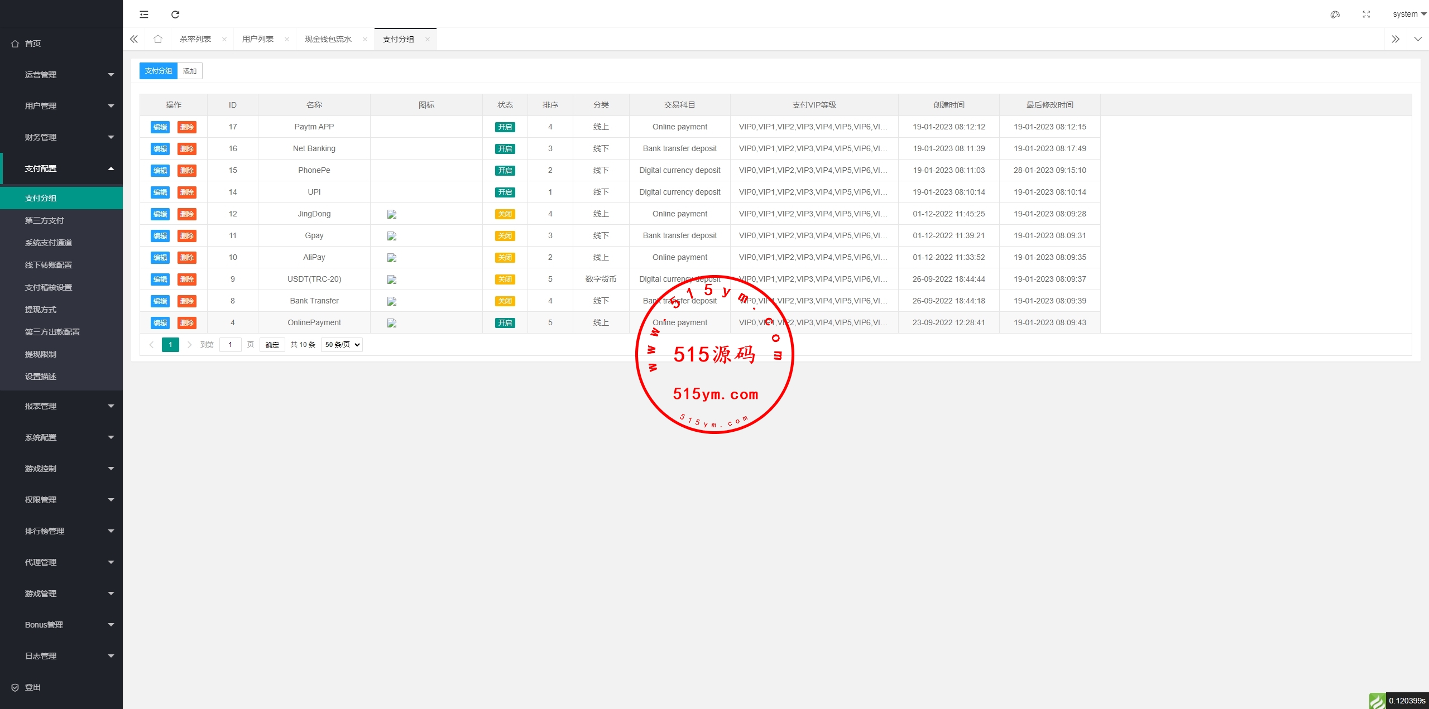The height and width of the screenshot is (709, 1429).
Task: Toggle the fullscreen icon
Action: [1366, 15]
